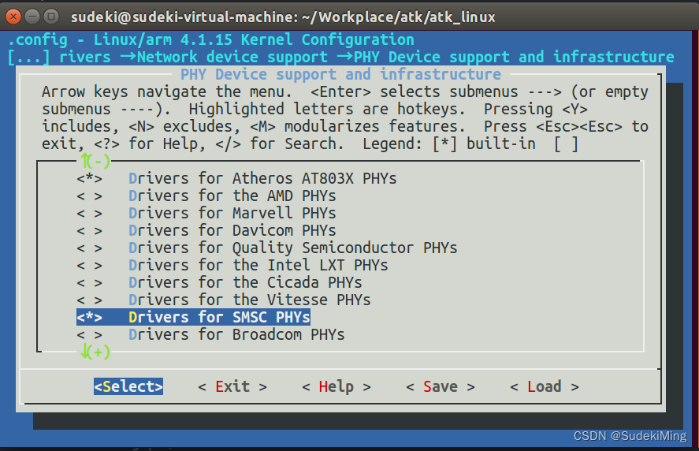
Task: Click the terminal title bar text
Action: pos(283,17)
